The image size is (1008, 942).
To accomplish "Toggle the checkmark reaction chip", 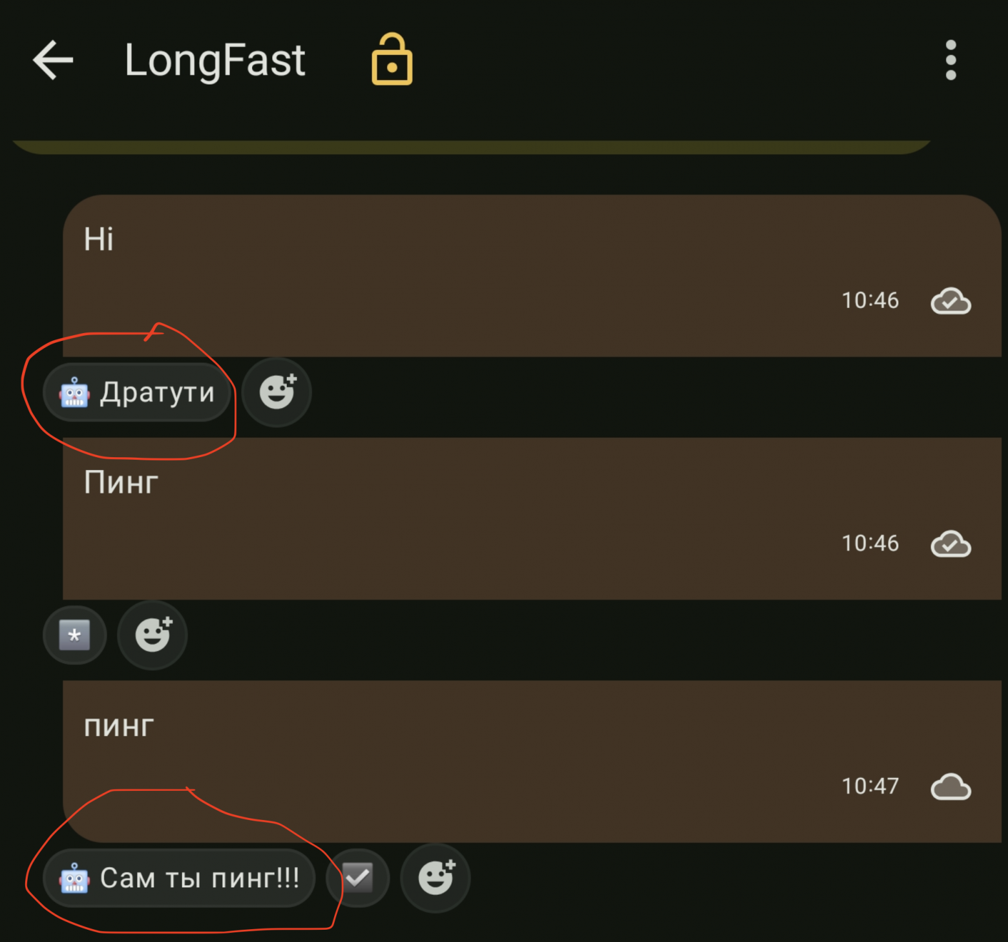I will (358, 878).
